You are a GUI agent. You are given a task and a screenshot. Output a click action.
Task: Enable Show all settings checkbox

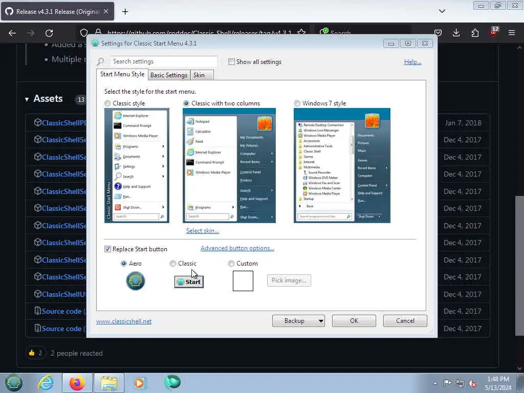pos(231,62)
